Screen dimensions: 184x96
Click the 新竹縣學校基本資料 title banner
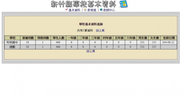(84, 4)
